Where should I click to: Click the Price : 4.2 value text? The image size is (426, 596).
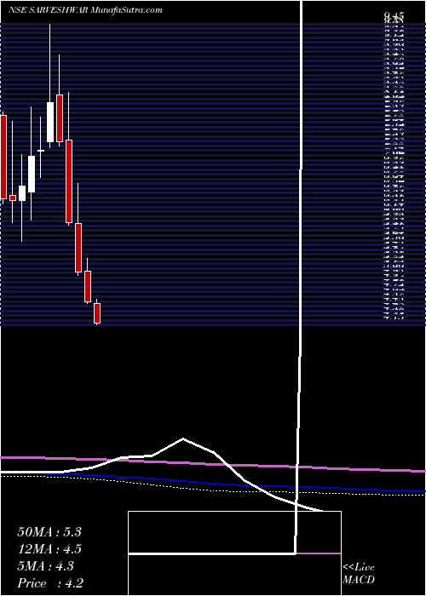(50, 583)
